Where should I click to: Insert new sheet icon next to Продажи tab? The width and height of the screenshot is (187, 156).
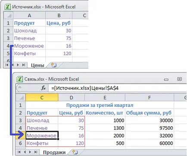75,152
